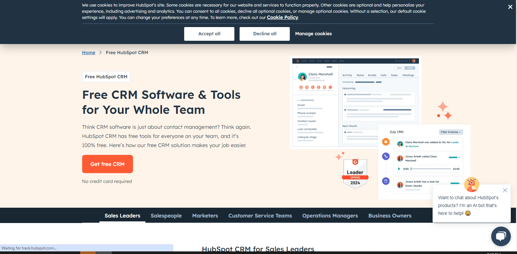Expand the dropdown on the Jonas Arleth call entry
Viewport: 517px width, 254px height.
click(x=459, y=157)
